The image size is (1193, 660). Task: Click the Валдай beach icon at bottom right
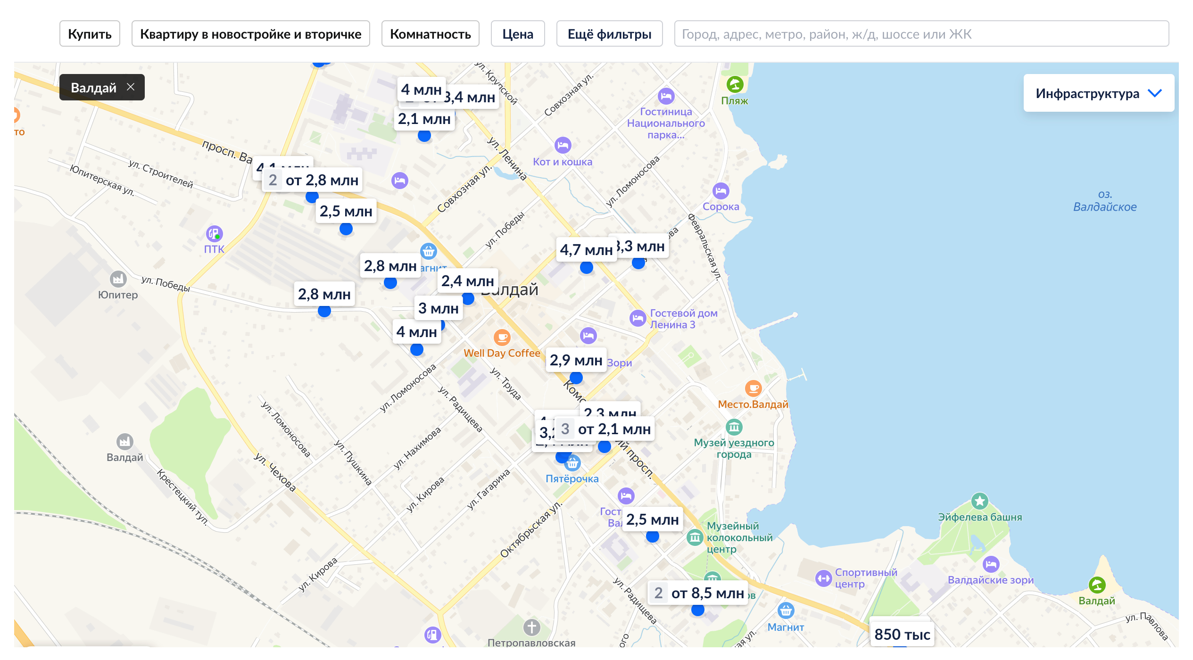[x=1097, y=586]
